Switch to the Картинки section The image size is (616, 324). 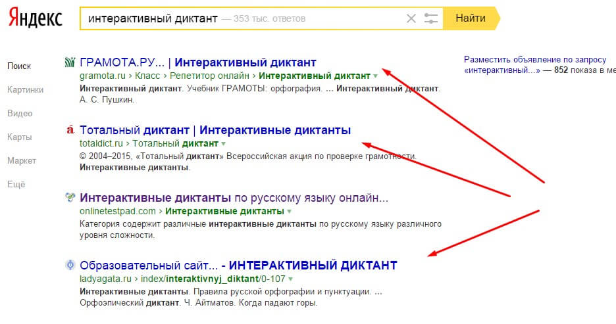[x=25, y=90]
